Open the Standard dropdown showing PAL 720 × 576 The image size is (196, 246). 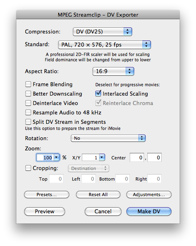point(104,45)
